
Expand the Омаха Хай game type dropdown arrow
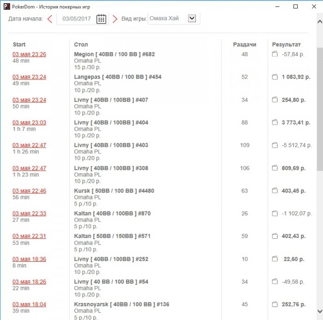(192, 18)
